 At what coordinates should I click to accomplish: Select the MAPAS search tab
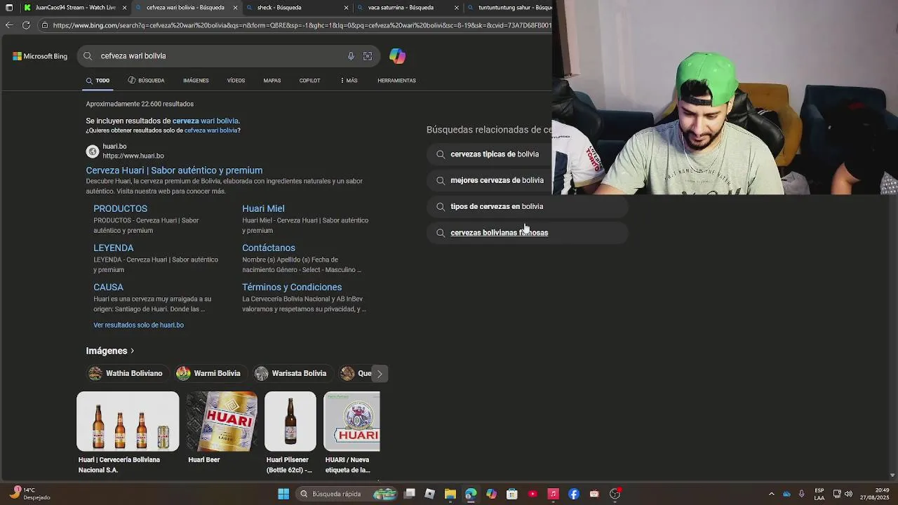272,81
